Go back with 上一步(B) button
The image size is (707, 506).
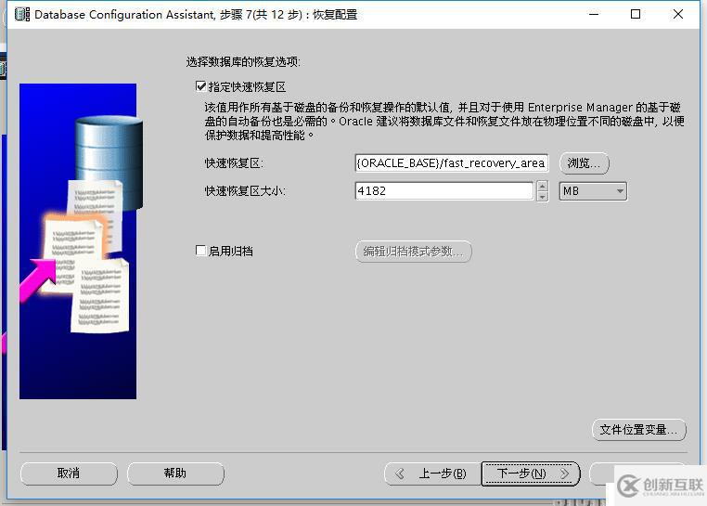pyautogui.click(x=432, y=474)
